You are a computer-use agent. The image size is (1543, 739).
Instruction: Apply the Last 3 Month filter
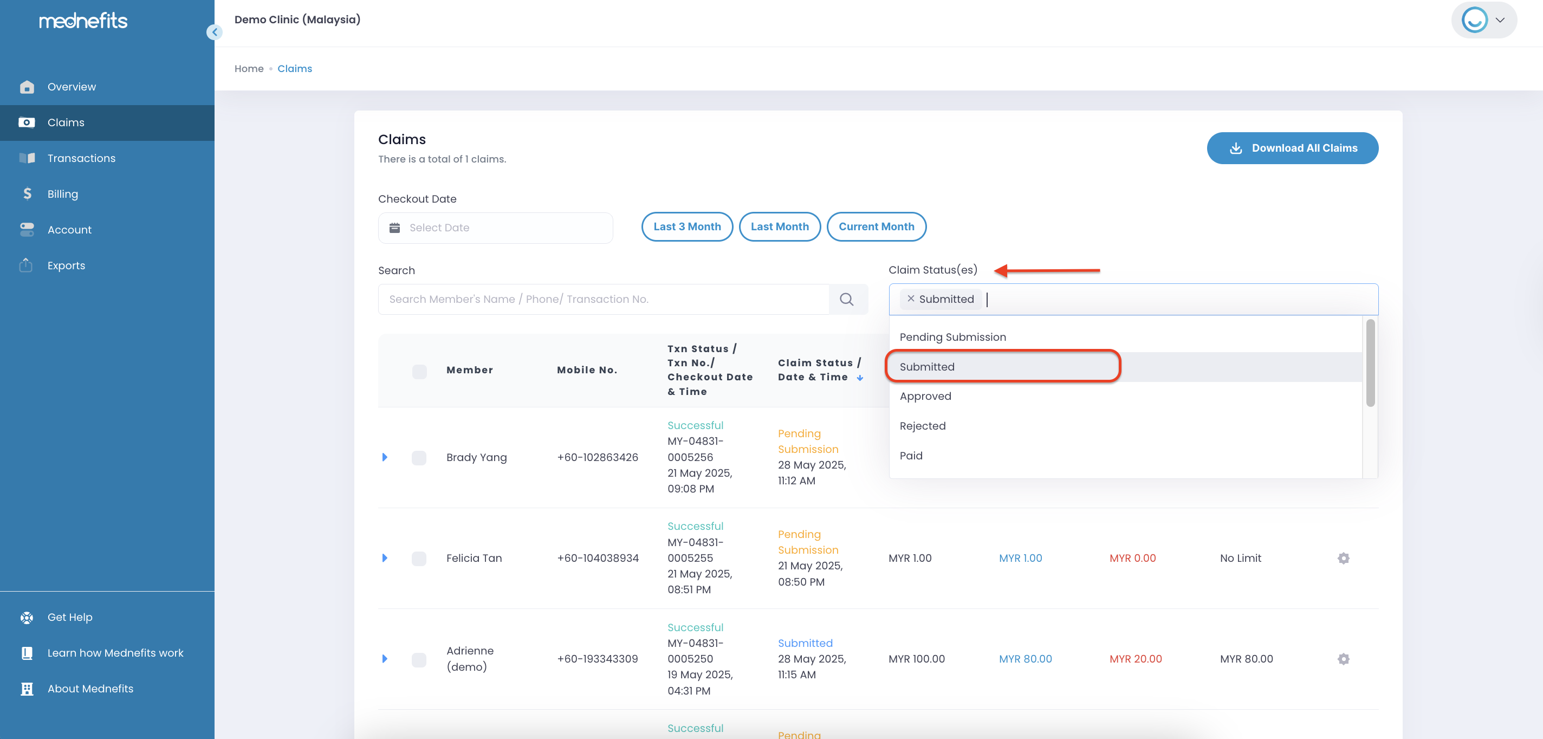pos(686,227)
